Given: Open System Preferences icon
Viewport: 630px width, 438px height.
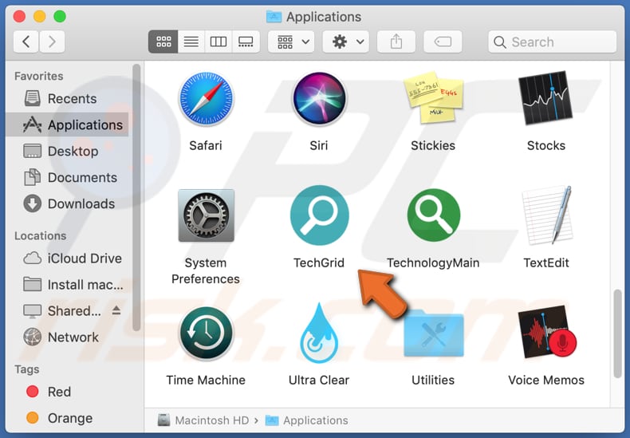Looking at the screenshot, I should (x=205, y=216).
